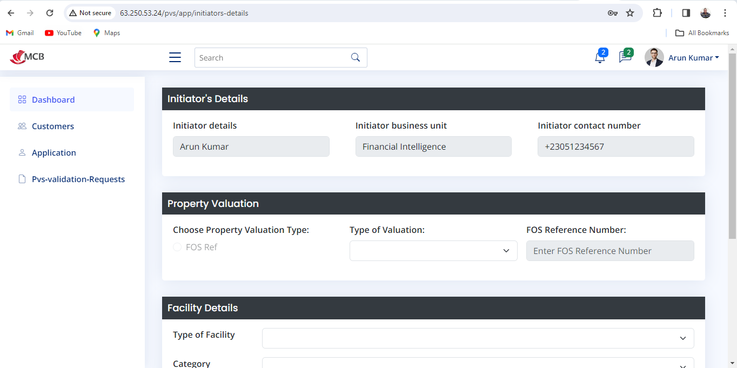Click the Property Valuation section header
The width and height of the screenshot is (737, 368).
coord(433,204)
